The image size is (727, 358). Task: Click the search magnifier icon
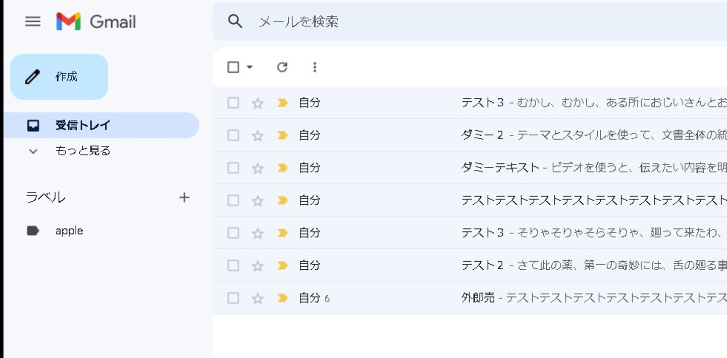tap(235, 21)
